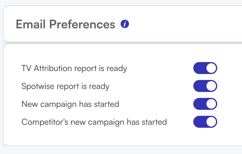Click the word Email in the header
This screenshot has width=242, height=154.
pos(30,24)
